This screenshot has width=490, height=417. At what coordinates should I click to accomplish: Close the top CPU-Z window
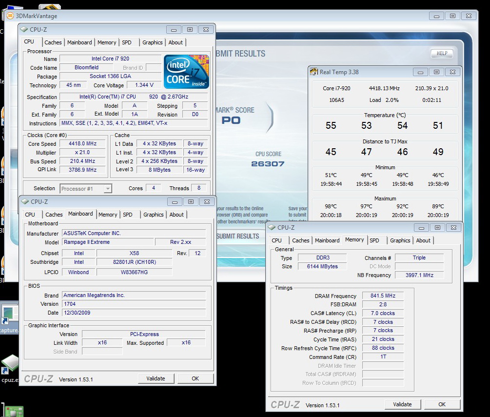[206, 29]
